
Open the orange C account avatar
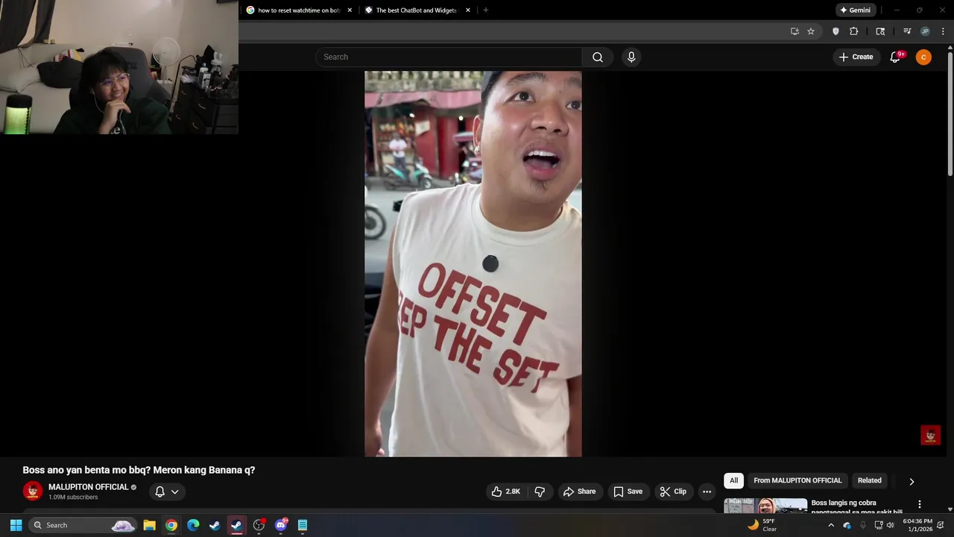tap(923, 57)
